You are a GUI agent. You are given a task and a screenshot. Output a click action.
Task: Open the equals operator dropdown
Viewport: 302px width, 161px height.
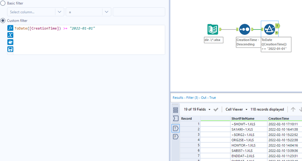coord(88,12)
